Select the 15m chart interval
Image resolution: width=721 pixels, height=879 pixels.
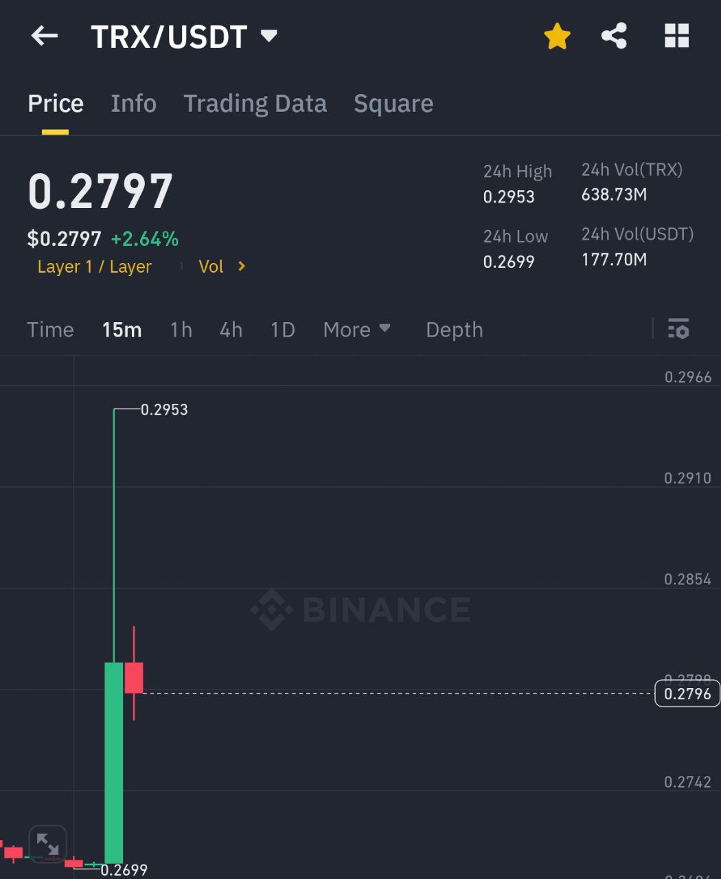tap(122, 330)
